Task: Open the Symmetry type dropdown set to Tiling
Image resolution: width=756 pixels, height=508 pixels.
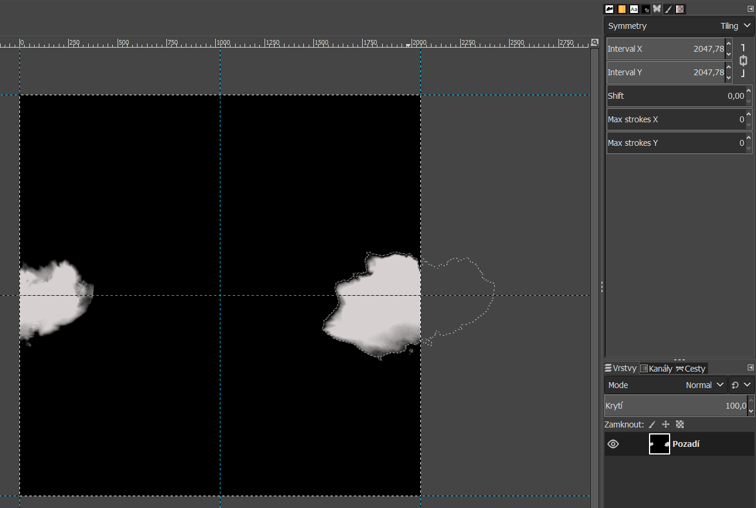Action: click(x=679, y=26)
